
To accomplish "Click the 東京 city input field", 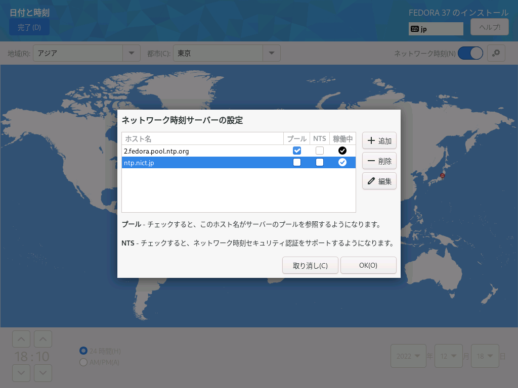I will [218, 53].
